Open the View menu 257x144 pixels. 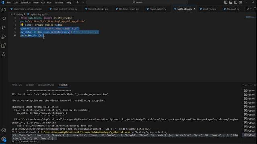(x=36, y=2)
